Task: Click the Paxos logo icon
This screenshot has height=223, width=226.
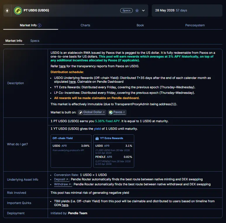Action: (x=111, y=113)
